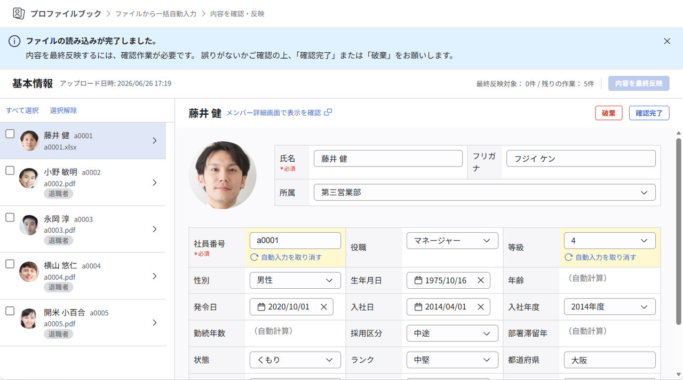Click 選択解除 link

click(x=63, y=110)
